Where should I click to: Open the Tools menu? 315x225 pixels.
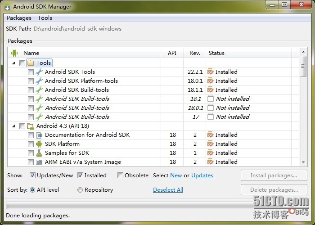pyautogui.click(x=45, y=18)
